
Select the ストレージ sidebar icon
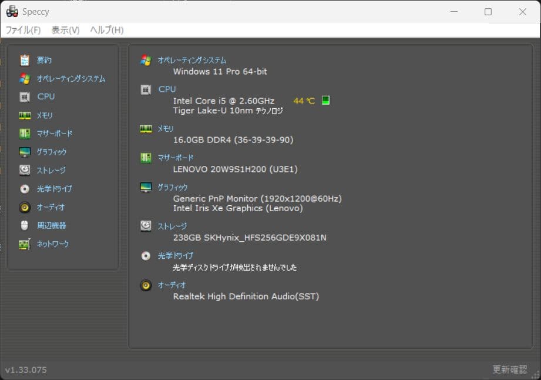pos(24,170)
